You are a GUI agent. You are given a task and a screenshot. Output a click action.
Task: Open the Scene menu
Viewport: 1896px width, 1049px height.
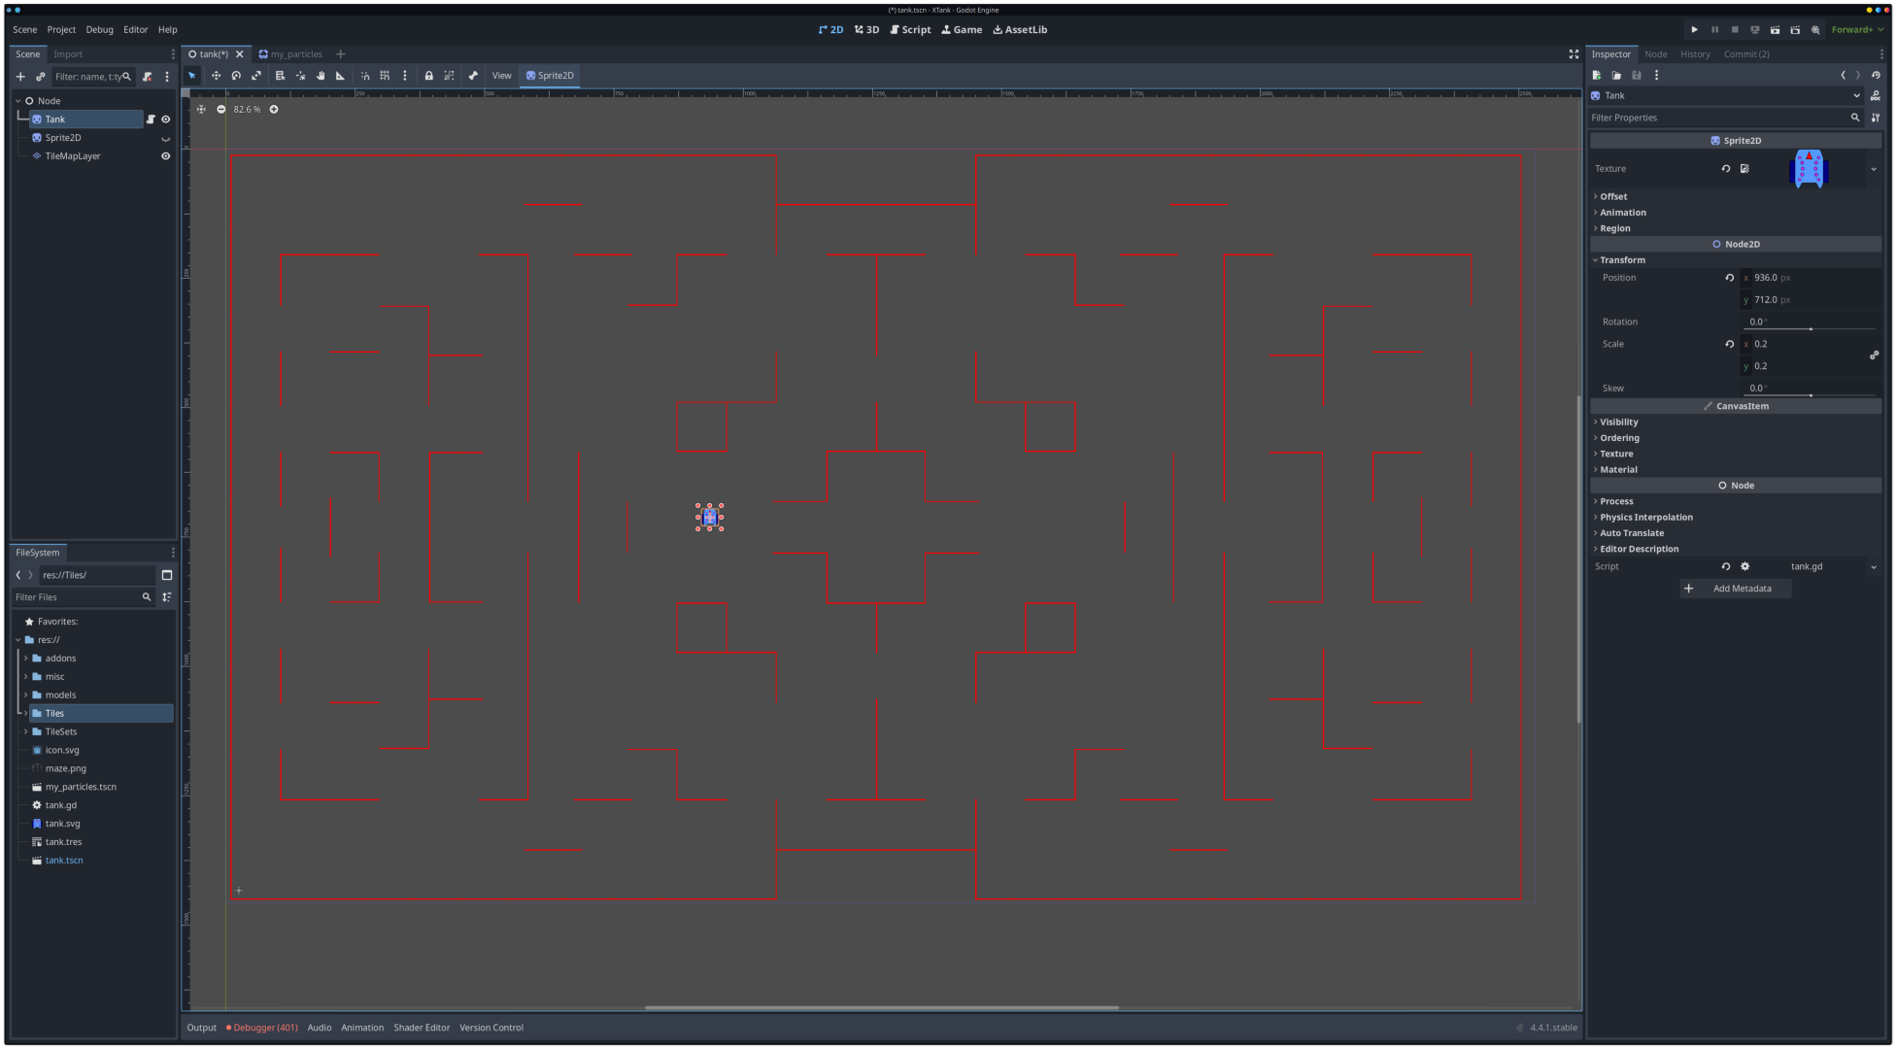(x=24, y=29)
